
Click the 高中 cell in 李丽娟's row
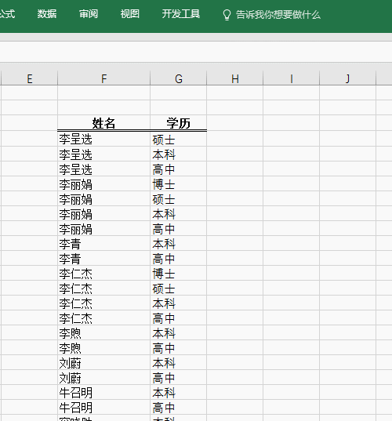click(179, 228)
